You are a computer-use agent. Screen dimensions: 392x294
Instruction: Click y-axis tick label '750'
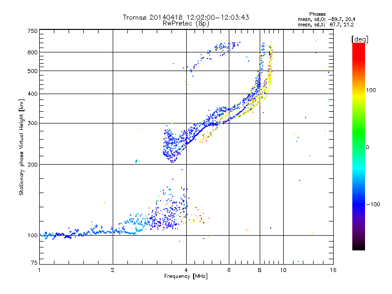pyautogui.click(x=33, y=31)
